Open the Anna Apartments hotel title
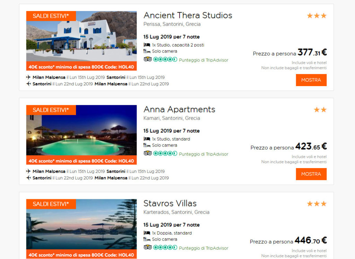The height and width of the screenshot is (259, 355). [x=179, y=110]
